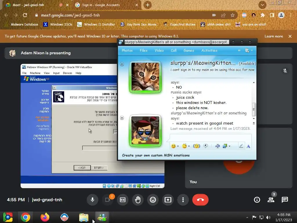
Task: Raise hand in the meeting
Action: 138,200
